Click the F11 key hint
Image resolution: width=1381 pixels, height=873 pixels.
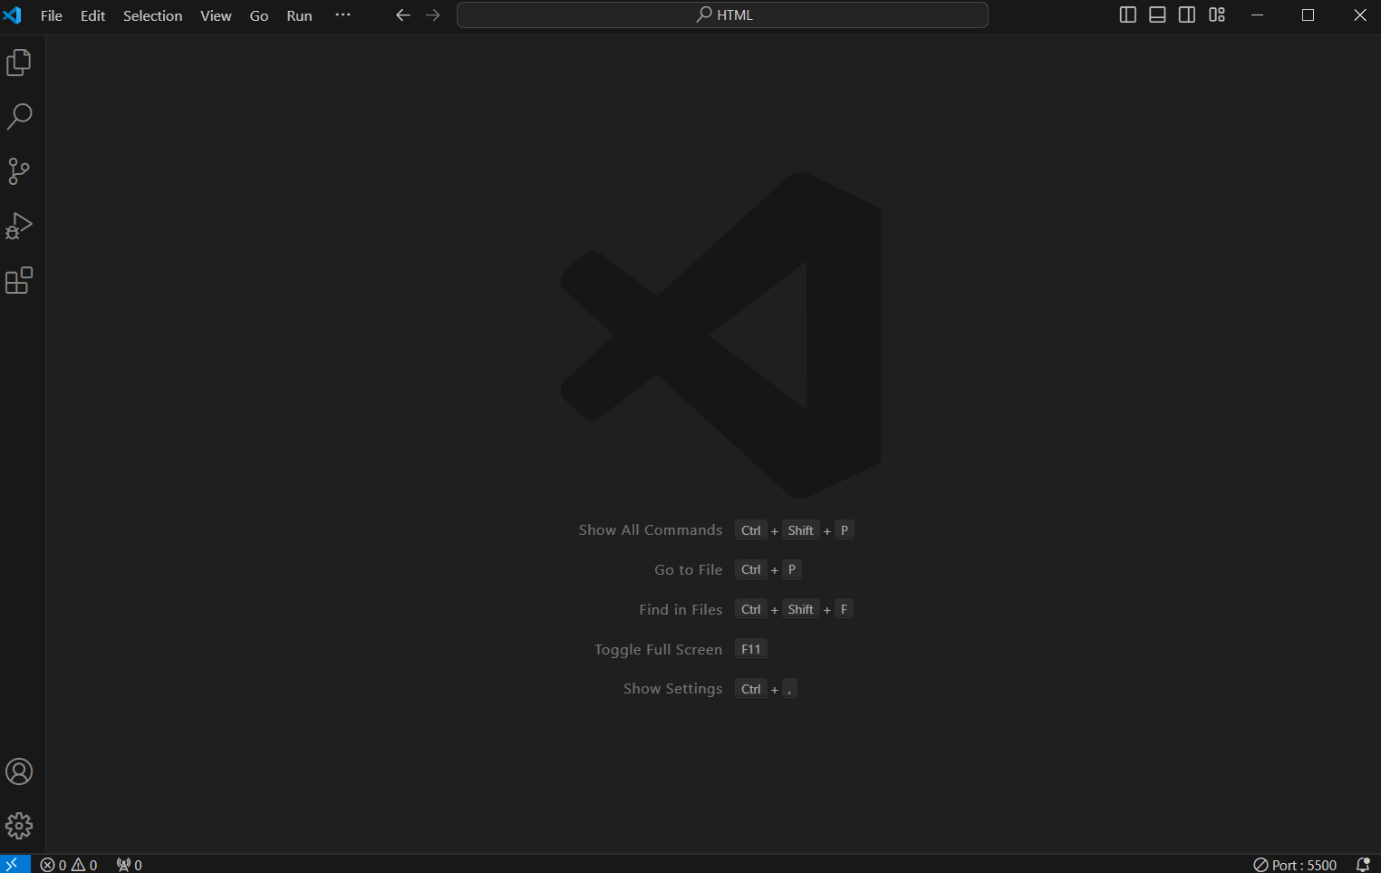coord(751,649)
